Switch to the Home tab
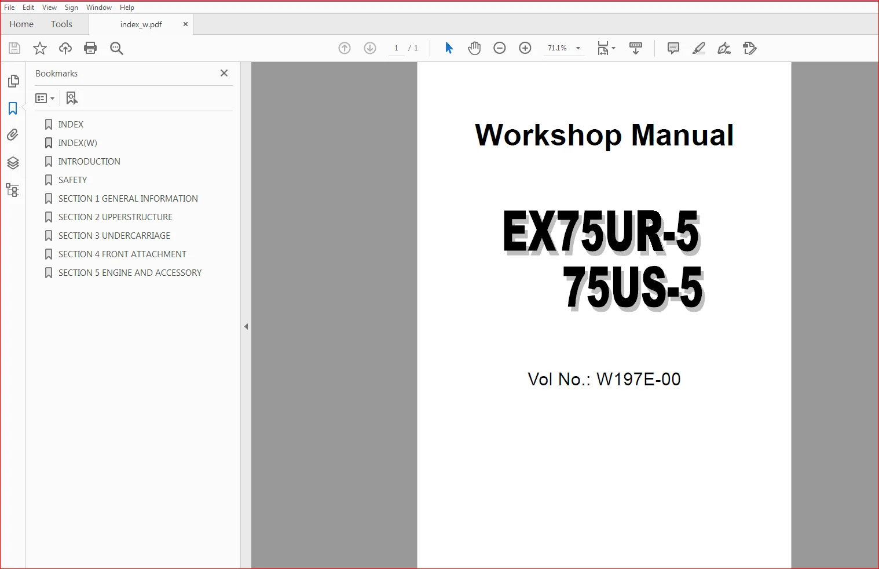 click(21, 24)
